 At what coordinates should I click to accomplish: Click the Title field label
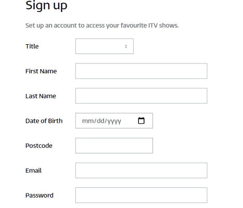[32, 46]
